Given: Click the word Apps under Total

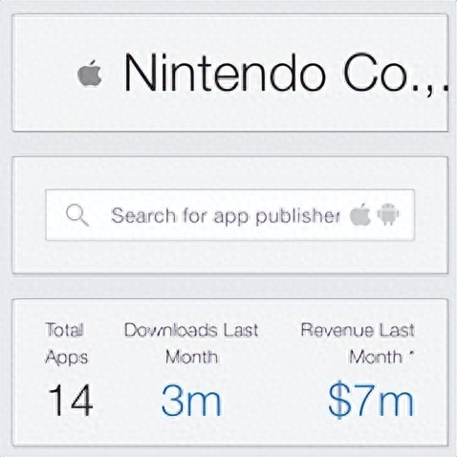Looking at the screenshot, I should [x=66, y=358].
